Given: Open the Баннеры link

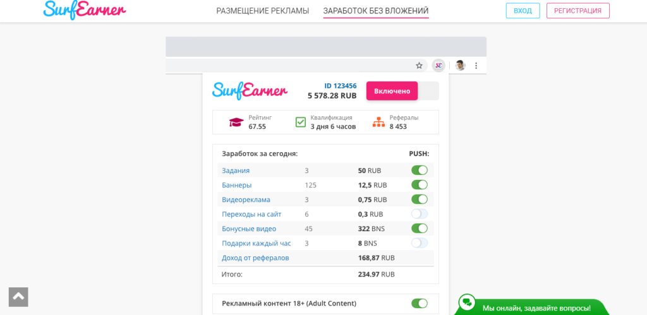Looking at the screenshot, I should 237,185.
